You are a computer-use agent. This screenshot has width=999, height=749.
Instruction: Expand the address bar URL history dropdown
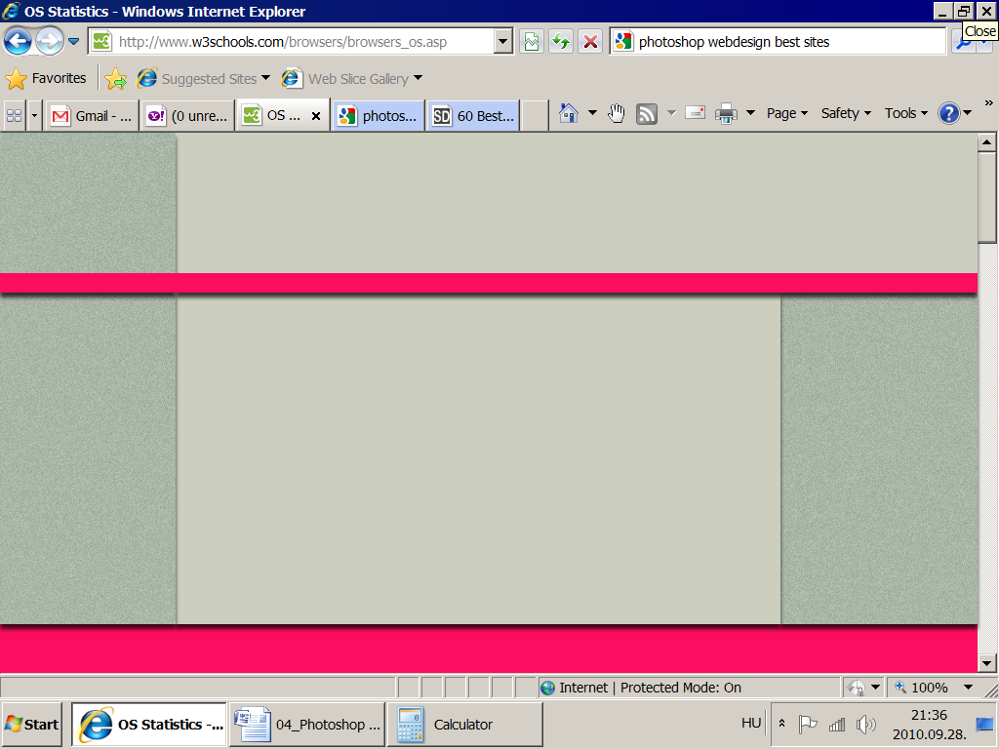pyautogui.click(x=502, y=42)
